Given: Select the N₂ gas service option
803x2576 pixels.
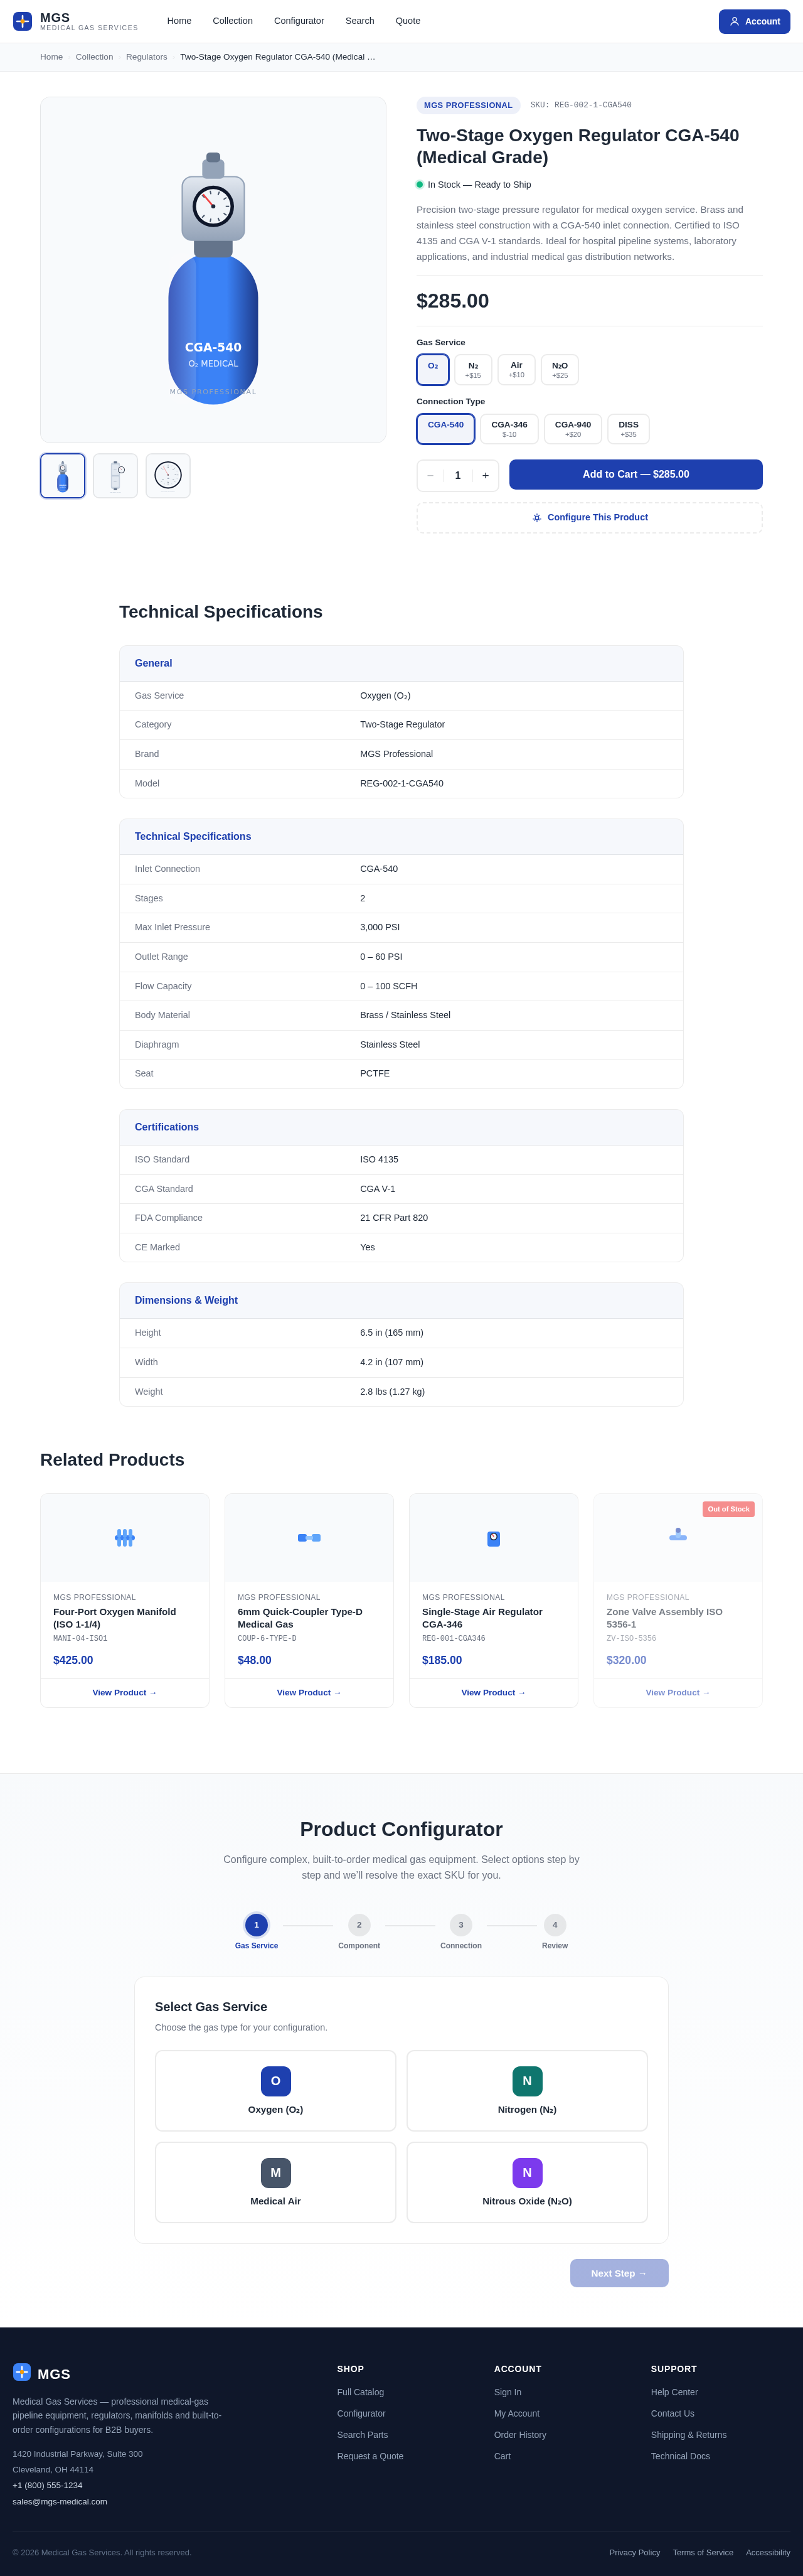Looking at the screenshot, I should (473, 369).
